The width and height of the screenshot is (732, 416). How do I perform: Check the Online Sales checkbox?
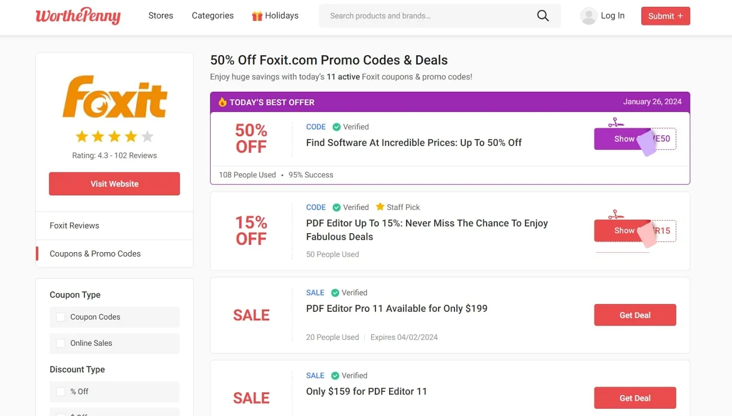click(60, 343)
